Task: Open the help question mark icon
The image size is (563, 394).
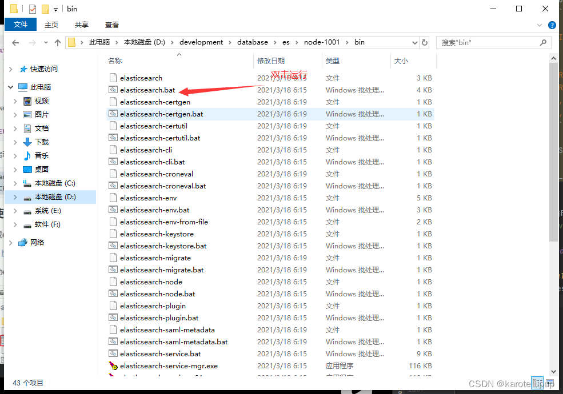Action: pyautogui.click(x=552, y=25)
